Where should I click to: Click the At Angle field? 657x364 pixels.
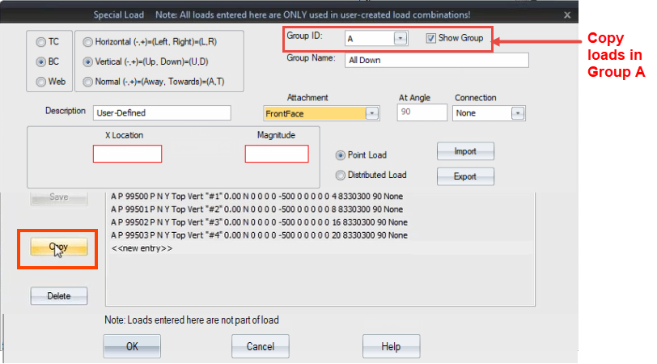pos(422,112)
